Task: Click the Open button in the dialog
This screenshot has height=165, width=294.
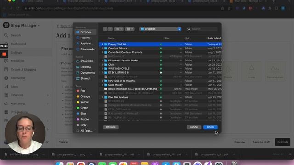Action: pos(210,127)
